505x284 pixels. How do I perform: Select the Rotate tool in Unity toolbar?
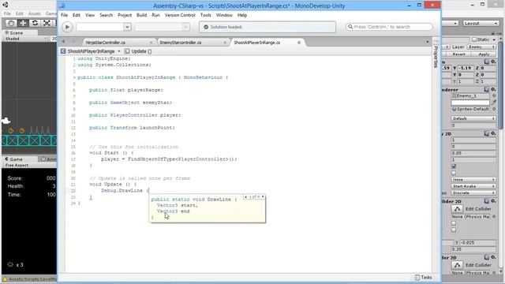click(x=35, y=23)
